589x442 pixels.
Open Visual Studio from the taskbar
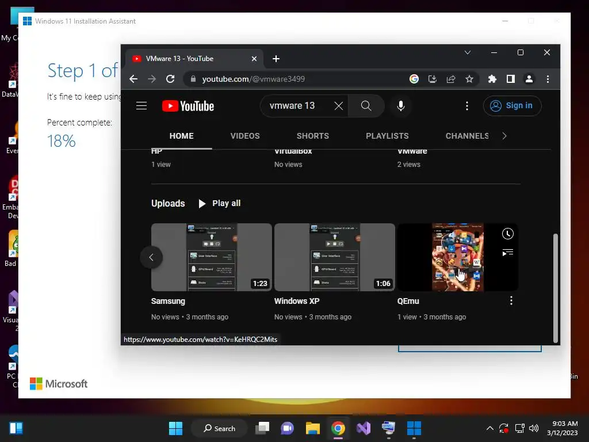coord(364,428)
